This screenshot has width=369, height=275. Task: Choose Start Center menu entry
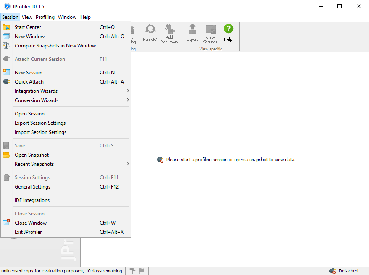pyautogui.click(x=66, y=27)
